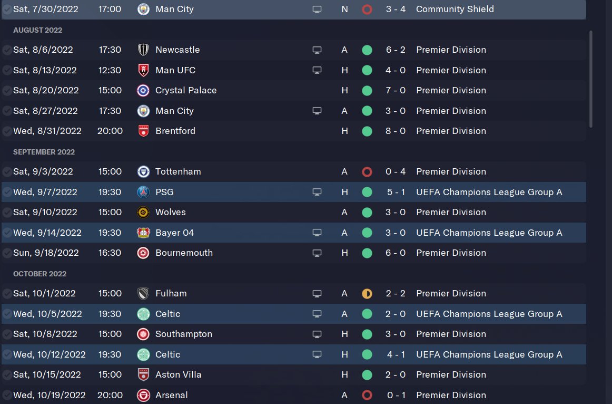Toggle the check circle beside Wed 9/7/2022
The width and height of the screenshot is (612, 404).
point(7,192)
